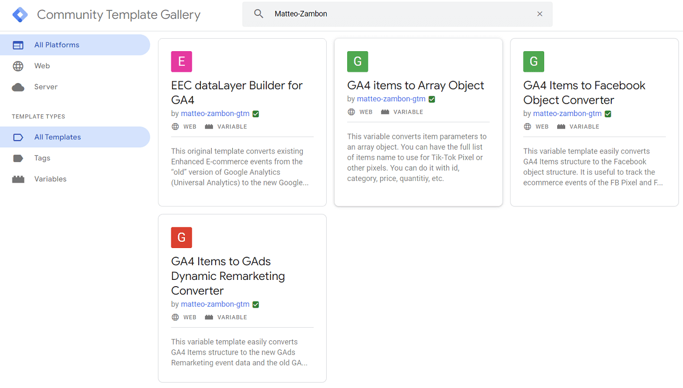Click the variable block icon on the Array Object card
Viewport: 683px width, 388px height.
click(x=385, y=112)
